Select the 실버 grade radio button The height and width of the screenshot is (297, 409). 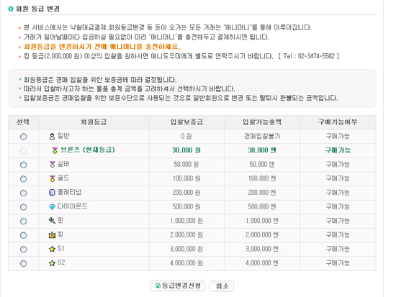[x=24, y=165]
